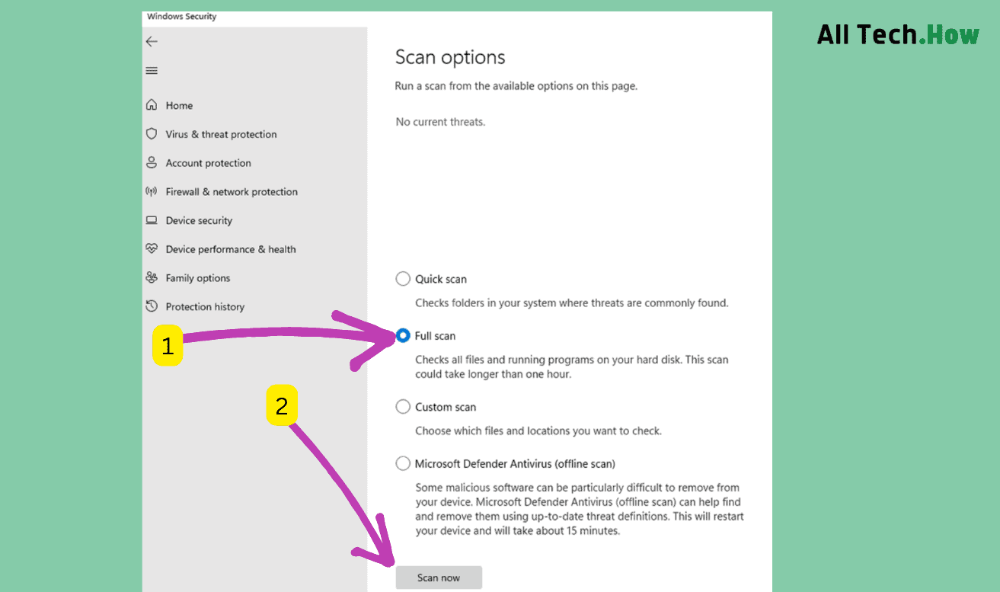
Task: Go to Device performance & health
Action: [x=231, y=249]
